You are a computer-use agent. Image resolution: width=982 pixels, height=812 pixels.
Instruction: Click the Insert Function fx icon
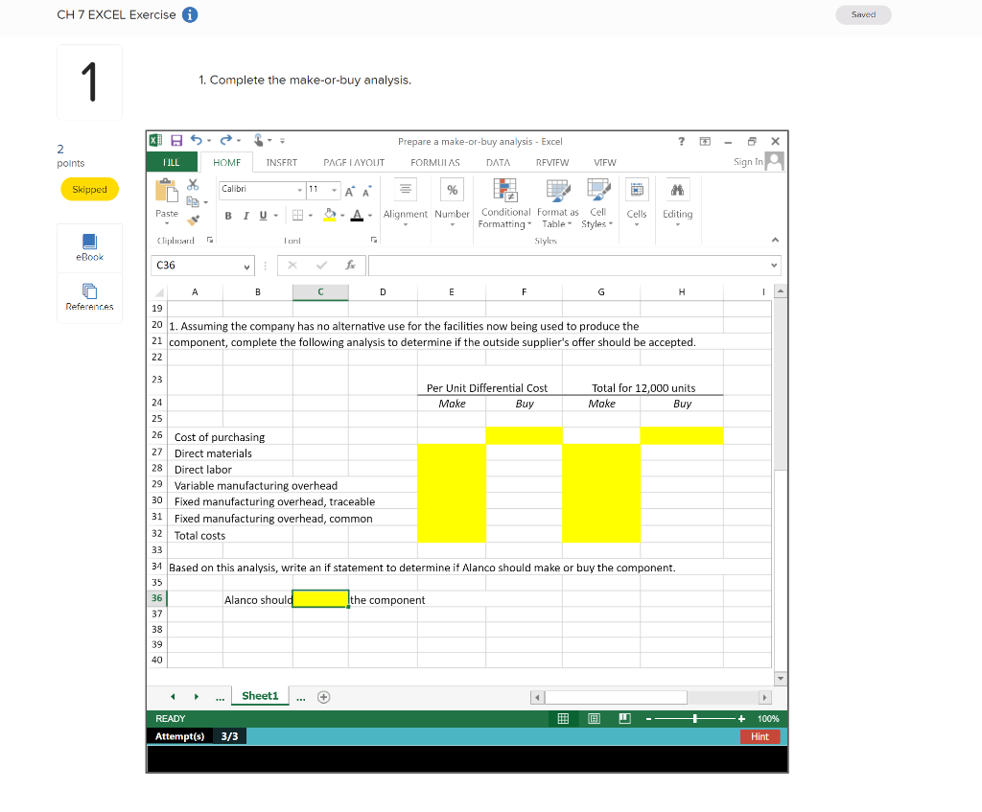[x=351, y=266]
